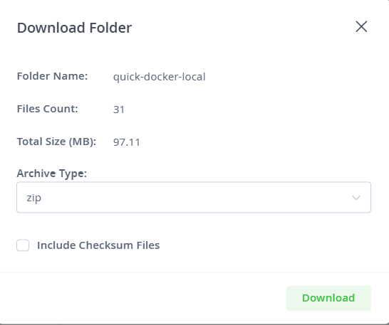Focus the zip archive type selector
The height and width of the screenshot is (325, 389).
[194, 197]
